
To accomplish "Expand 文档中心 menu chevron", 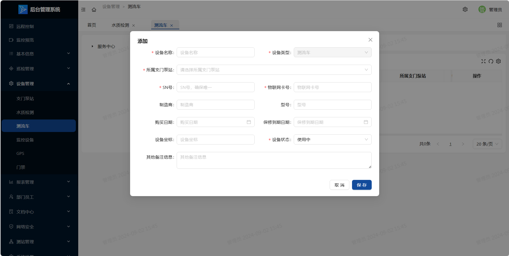I will coord(68,212).
